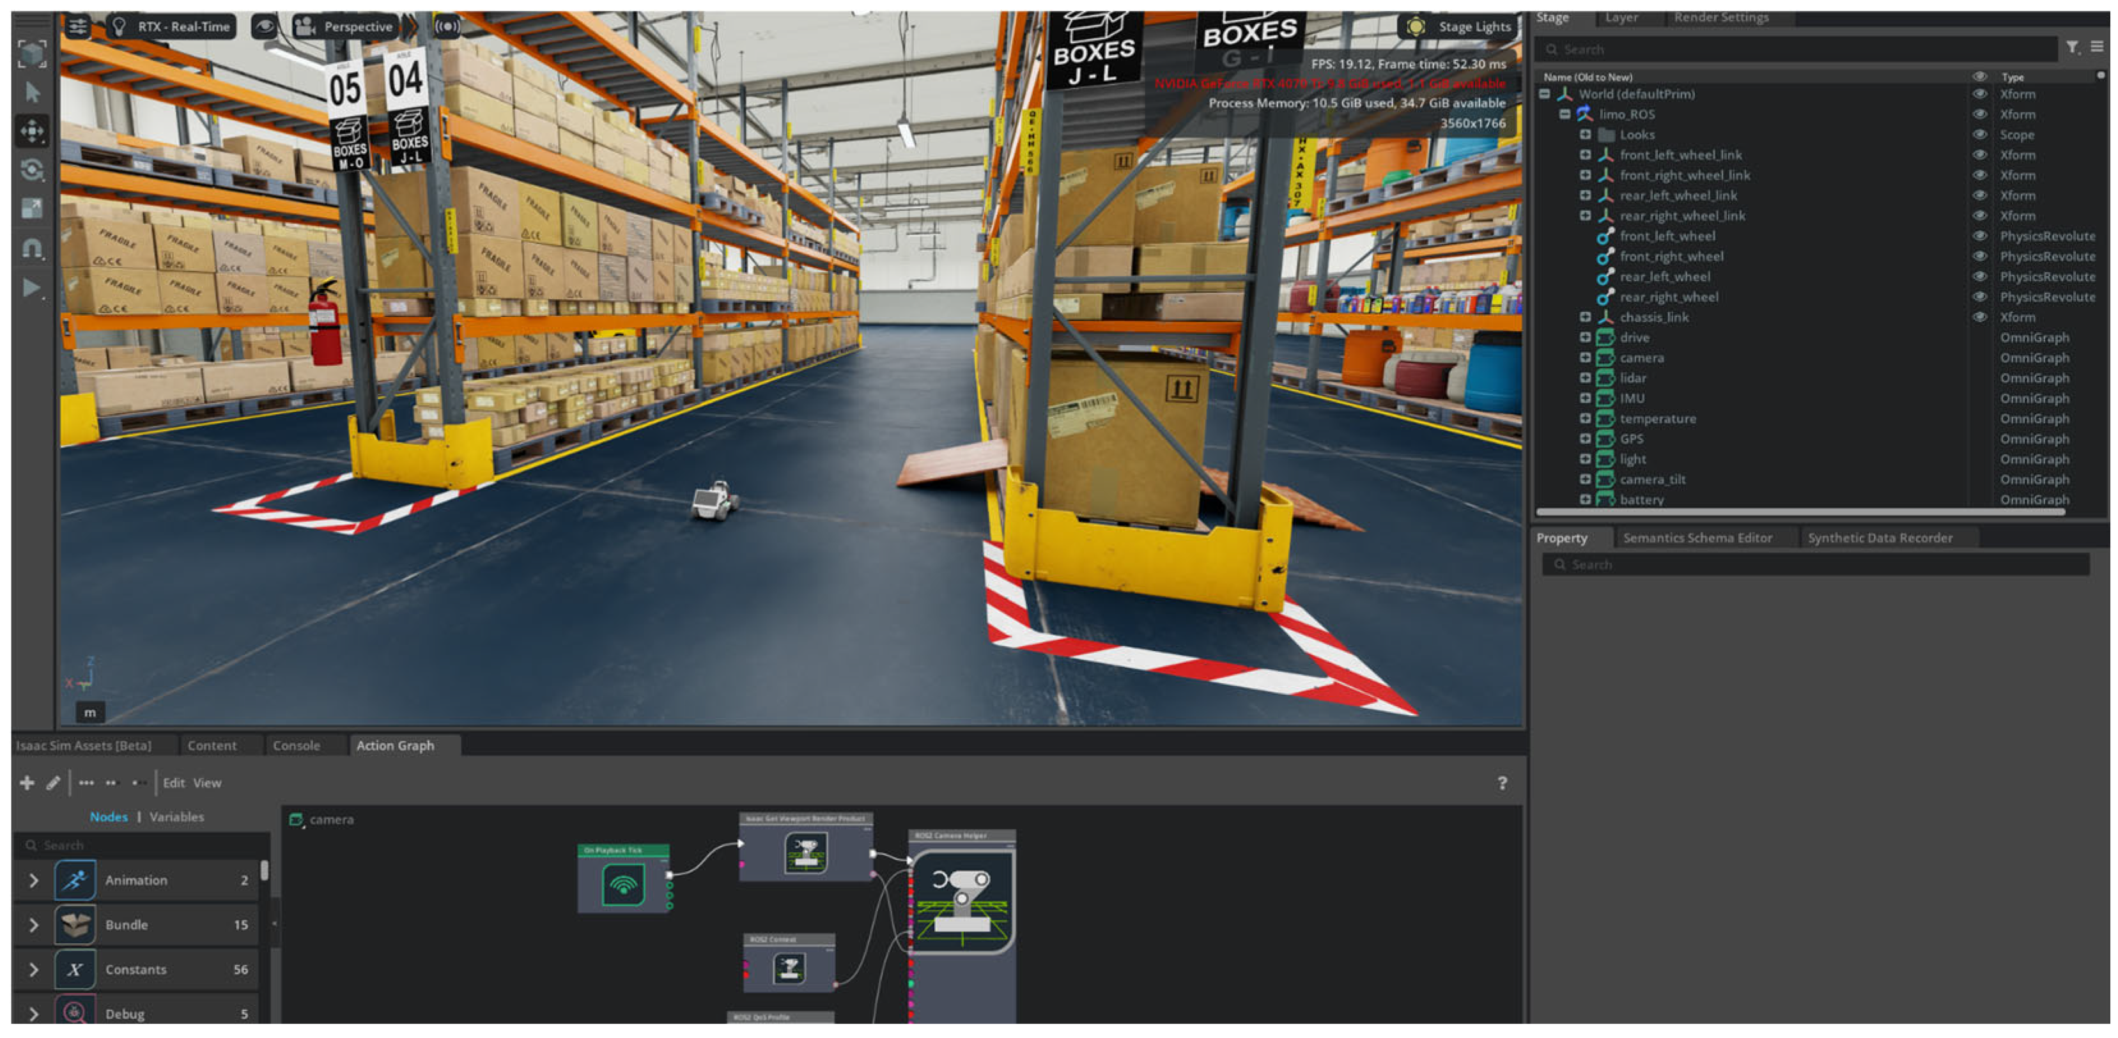Select the Move tool in left toolbar
This screenshot has width=2118, height=1038.
pos(32,130)
